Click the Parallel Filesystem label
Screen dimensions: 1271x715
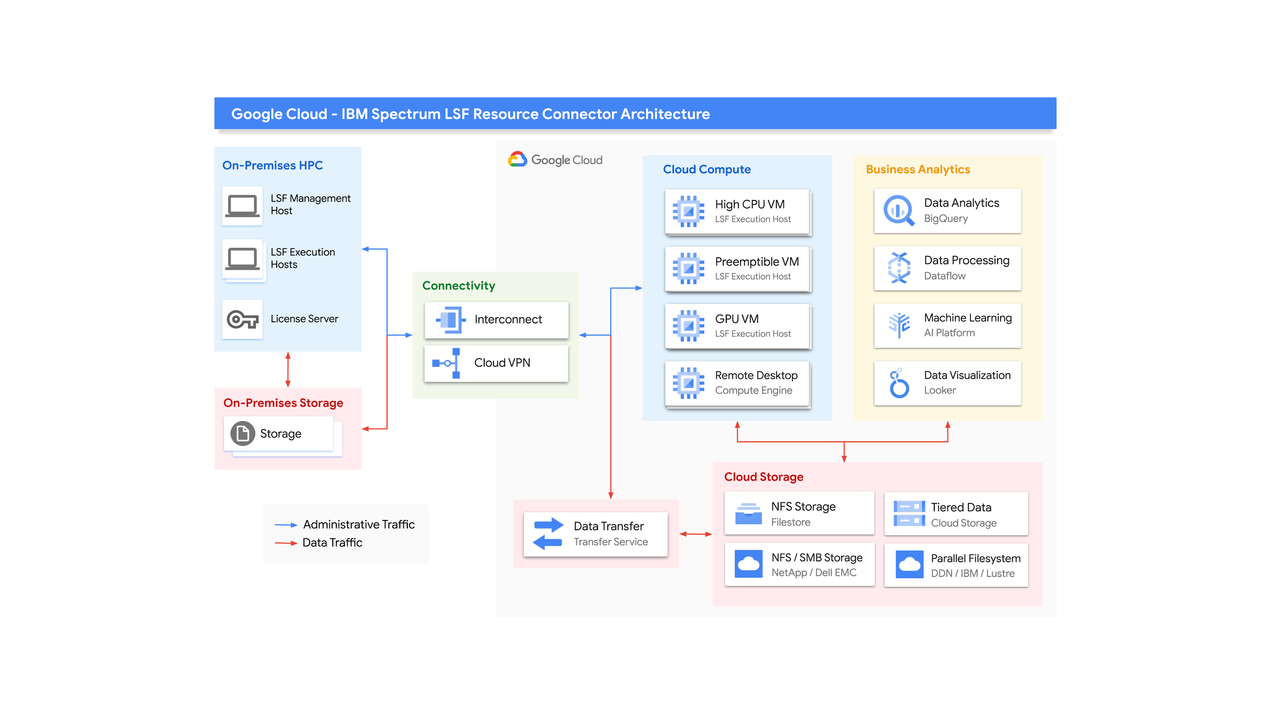[x=975, y=558]
